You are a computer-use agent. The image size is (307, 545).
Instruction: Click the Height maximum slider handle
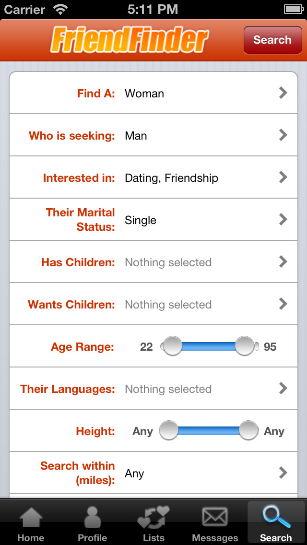click(248, 430)
